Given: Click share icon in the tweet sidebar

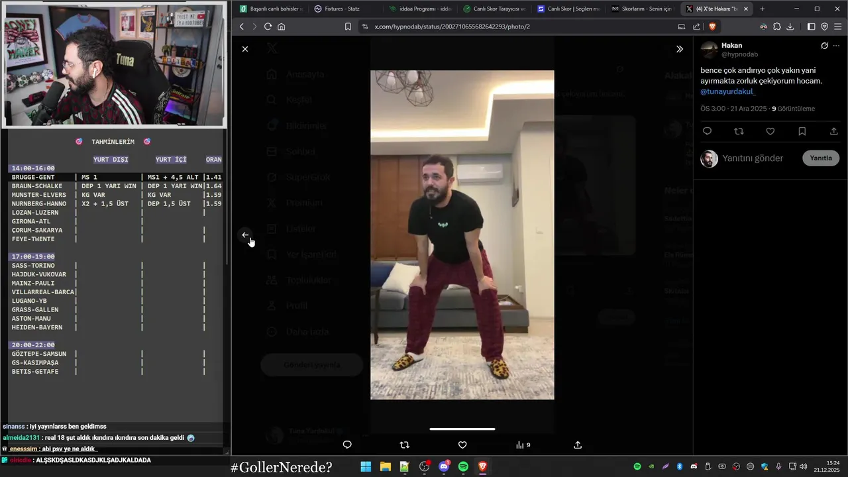Looking at the screenshot, I should [x=833, y=131].
